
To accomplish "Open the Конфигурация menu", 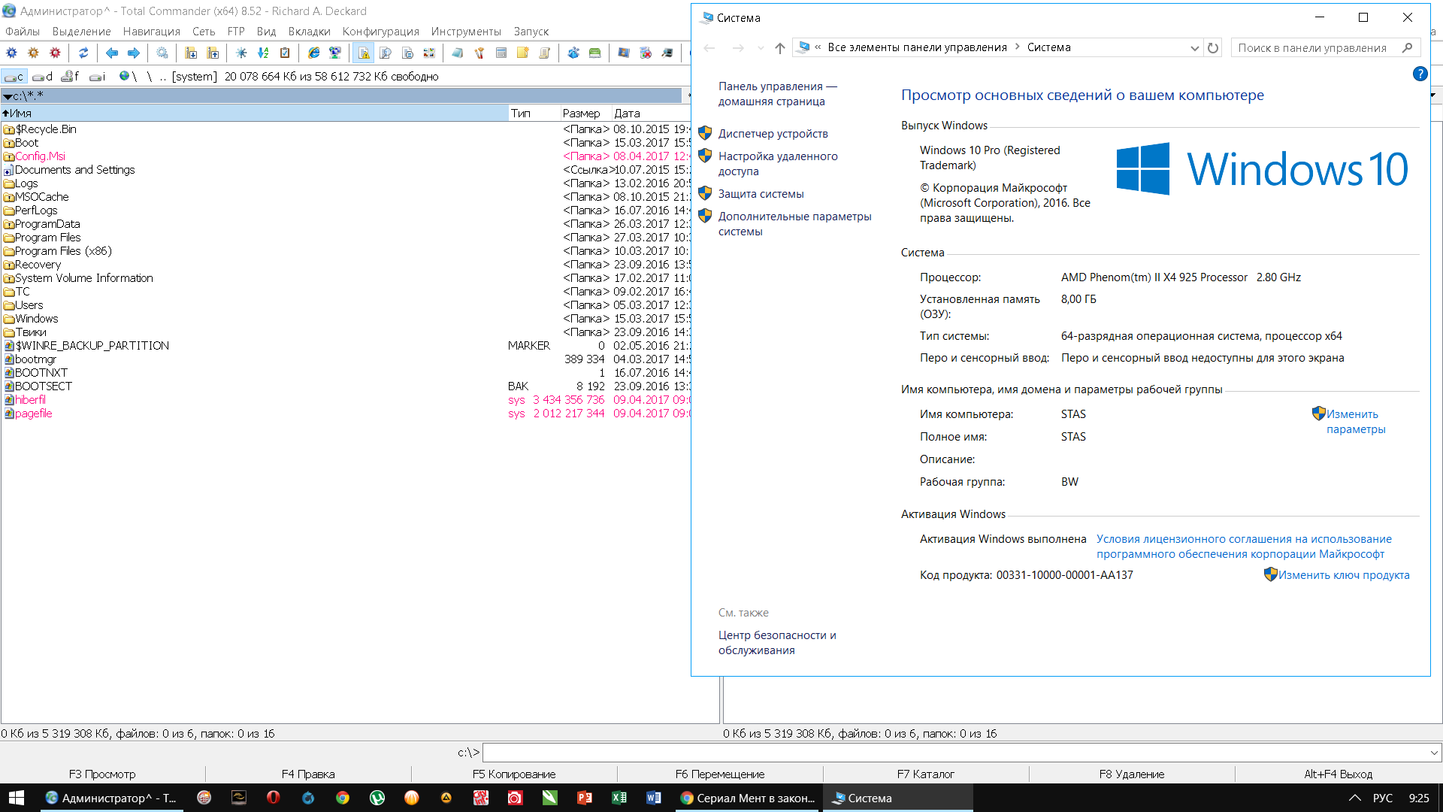I will tap(380, 32).
